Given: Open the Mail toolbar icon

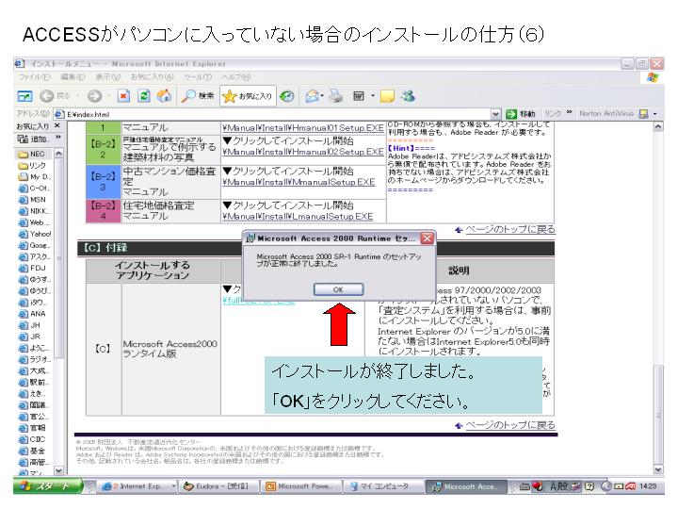Looking at the screenshot, I should [x=312, y=96].
